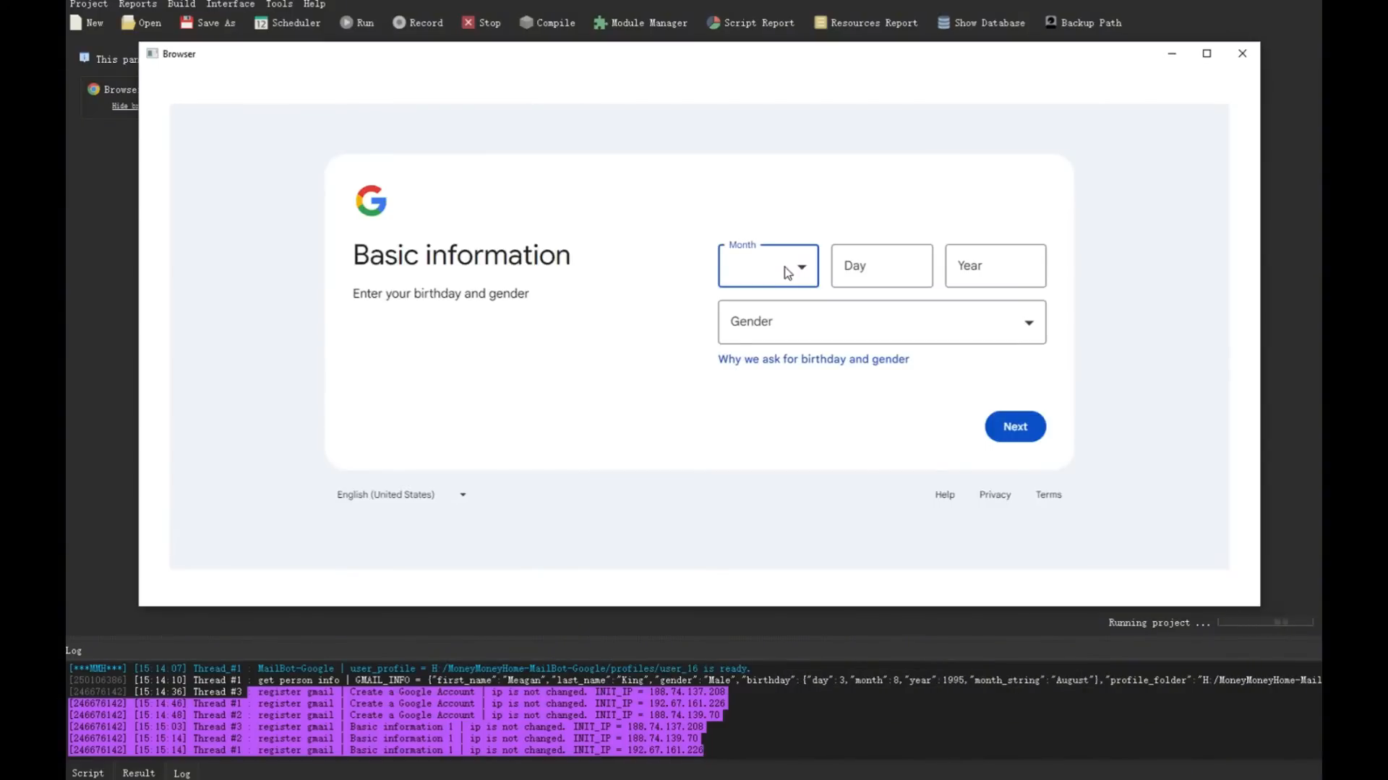Click the Day input field
1388x780 pixels.
pos(882,266)
